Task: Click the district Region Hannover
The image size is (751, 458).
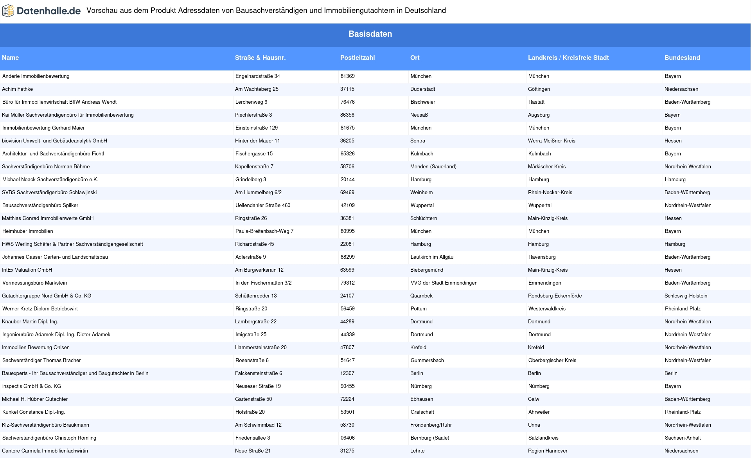Action: click(548, 451)
